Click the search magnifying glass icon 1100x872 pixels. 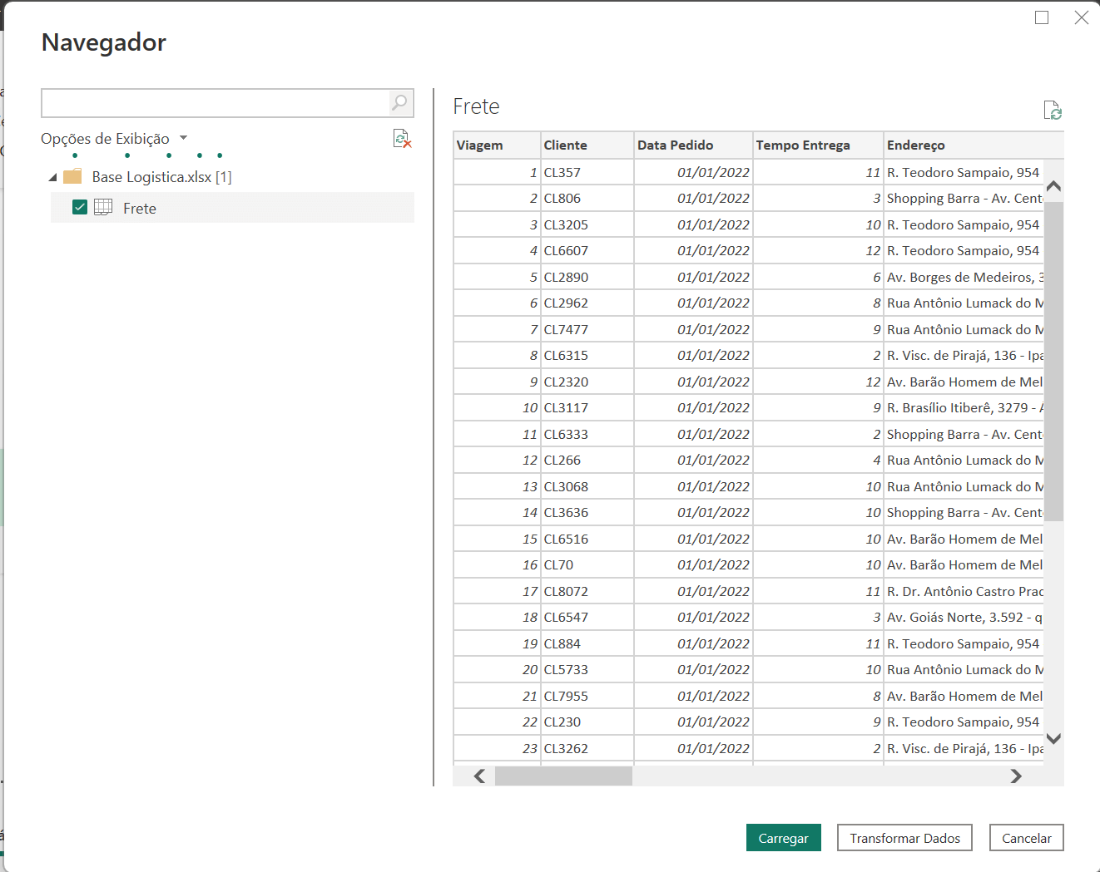click(x=399, y=103)
